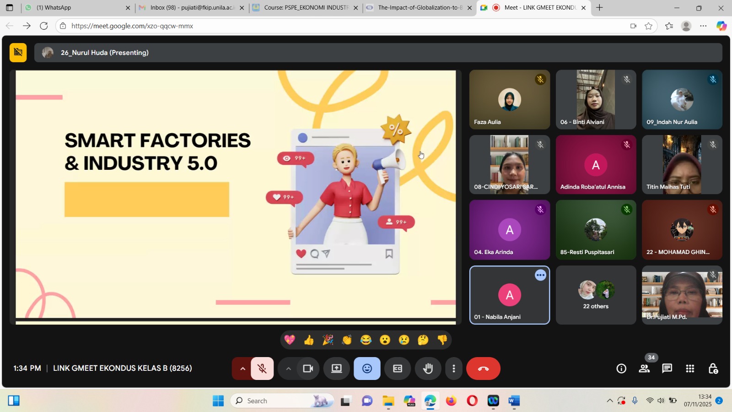Screen dimensions: 732x412
Task: Open the 22 others participants tile
Action: tap(596, 295)
